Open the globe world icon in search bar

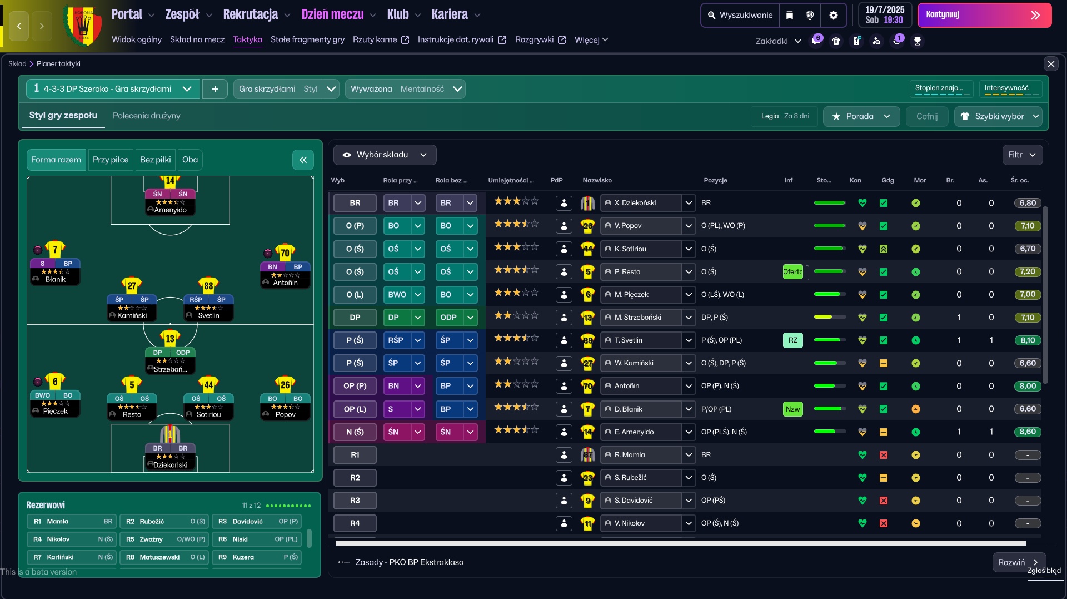pos(810,15)
